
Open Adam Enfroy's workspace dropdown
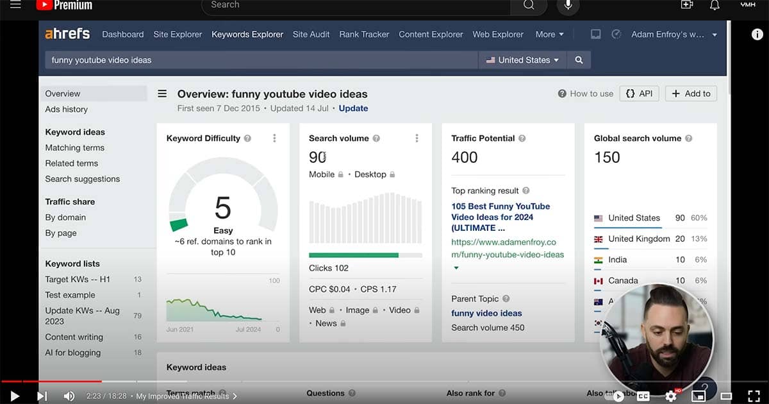(x=674, y=35)
